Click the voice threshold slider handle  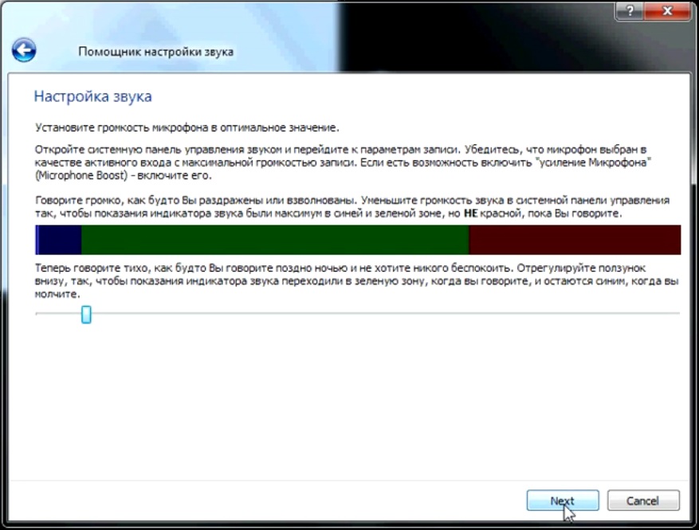click(87, 315)
